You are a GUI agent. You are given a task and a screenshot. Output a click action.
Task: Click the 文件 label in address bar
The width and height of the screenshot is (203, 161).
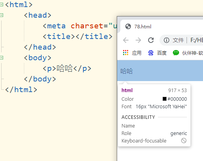coord(178,40)
